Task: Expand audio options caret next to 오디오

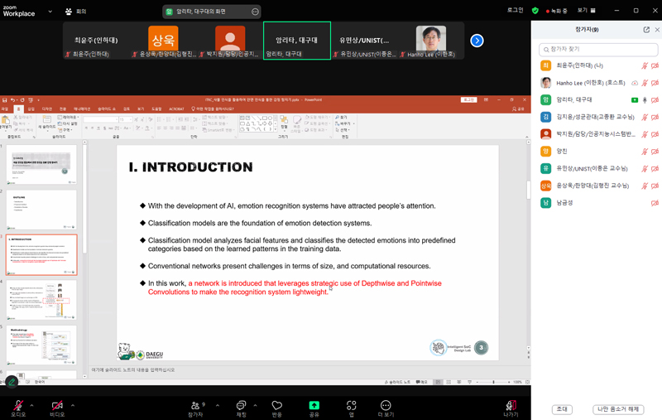Action: pos(32,405)
